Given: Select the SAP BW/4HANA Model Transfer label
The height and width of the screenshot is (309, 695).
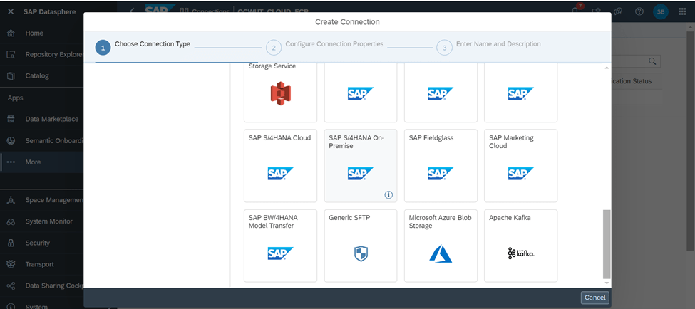Looking at the screenshot, I should coord(273,222).
